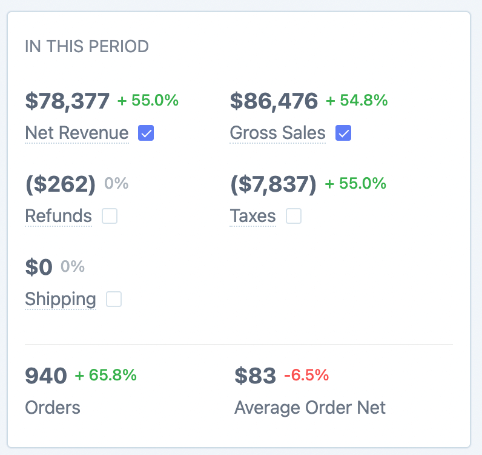Image resolution: width=482 pixels, height=455 pixels.
Task: Enable the Taxes checkbox
Action: (294, 216)
